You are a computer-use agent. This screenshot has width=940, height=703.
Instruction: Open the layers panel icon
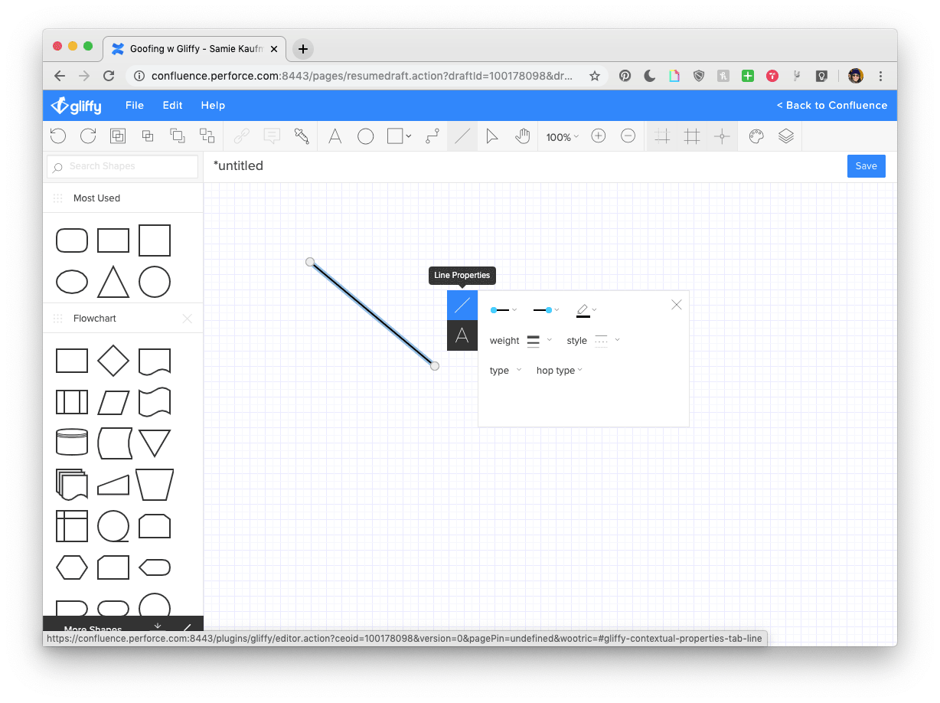786,136
